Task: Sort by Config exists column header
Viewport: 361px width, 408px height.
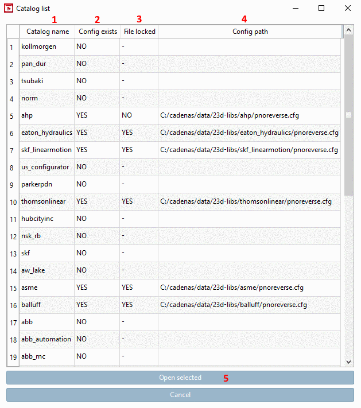Action: (98, 32)
